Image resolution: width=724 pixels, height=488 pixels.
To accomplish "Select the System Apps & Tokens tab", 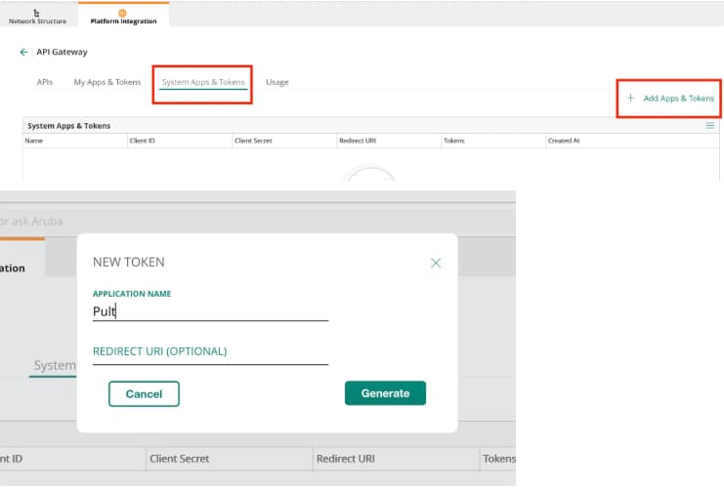I will [x=203, y=82].
